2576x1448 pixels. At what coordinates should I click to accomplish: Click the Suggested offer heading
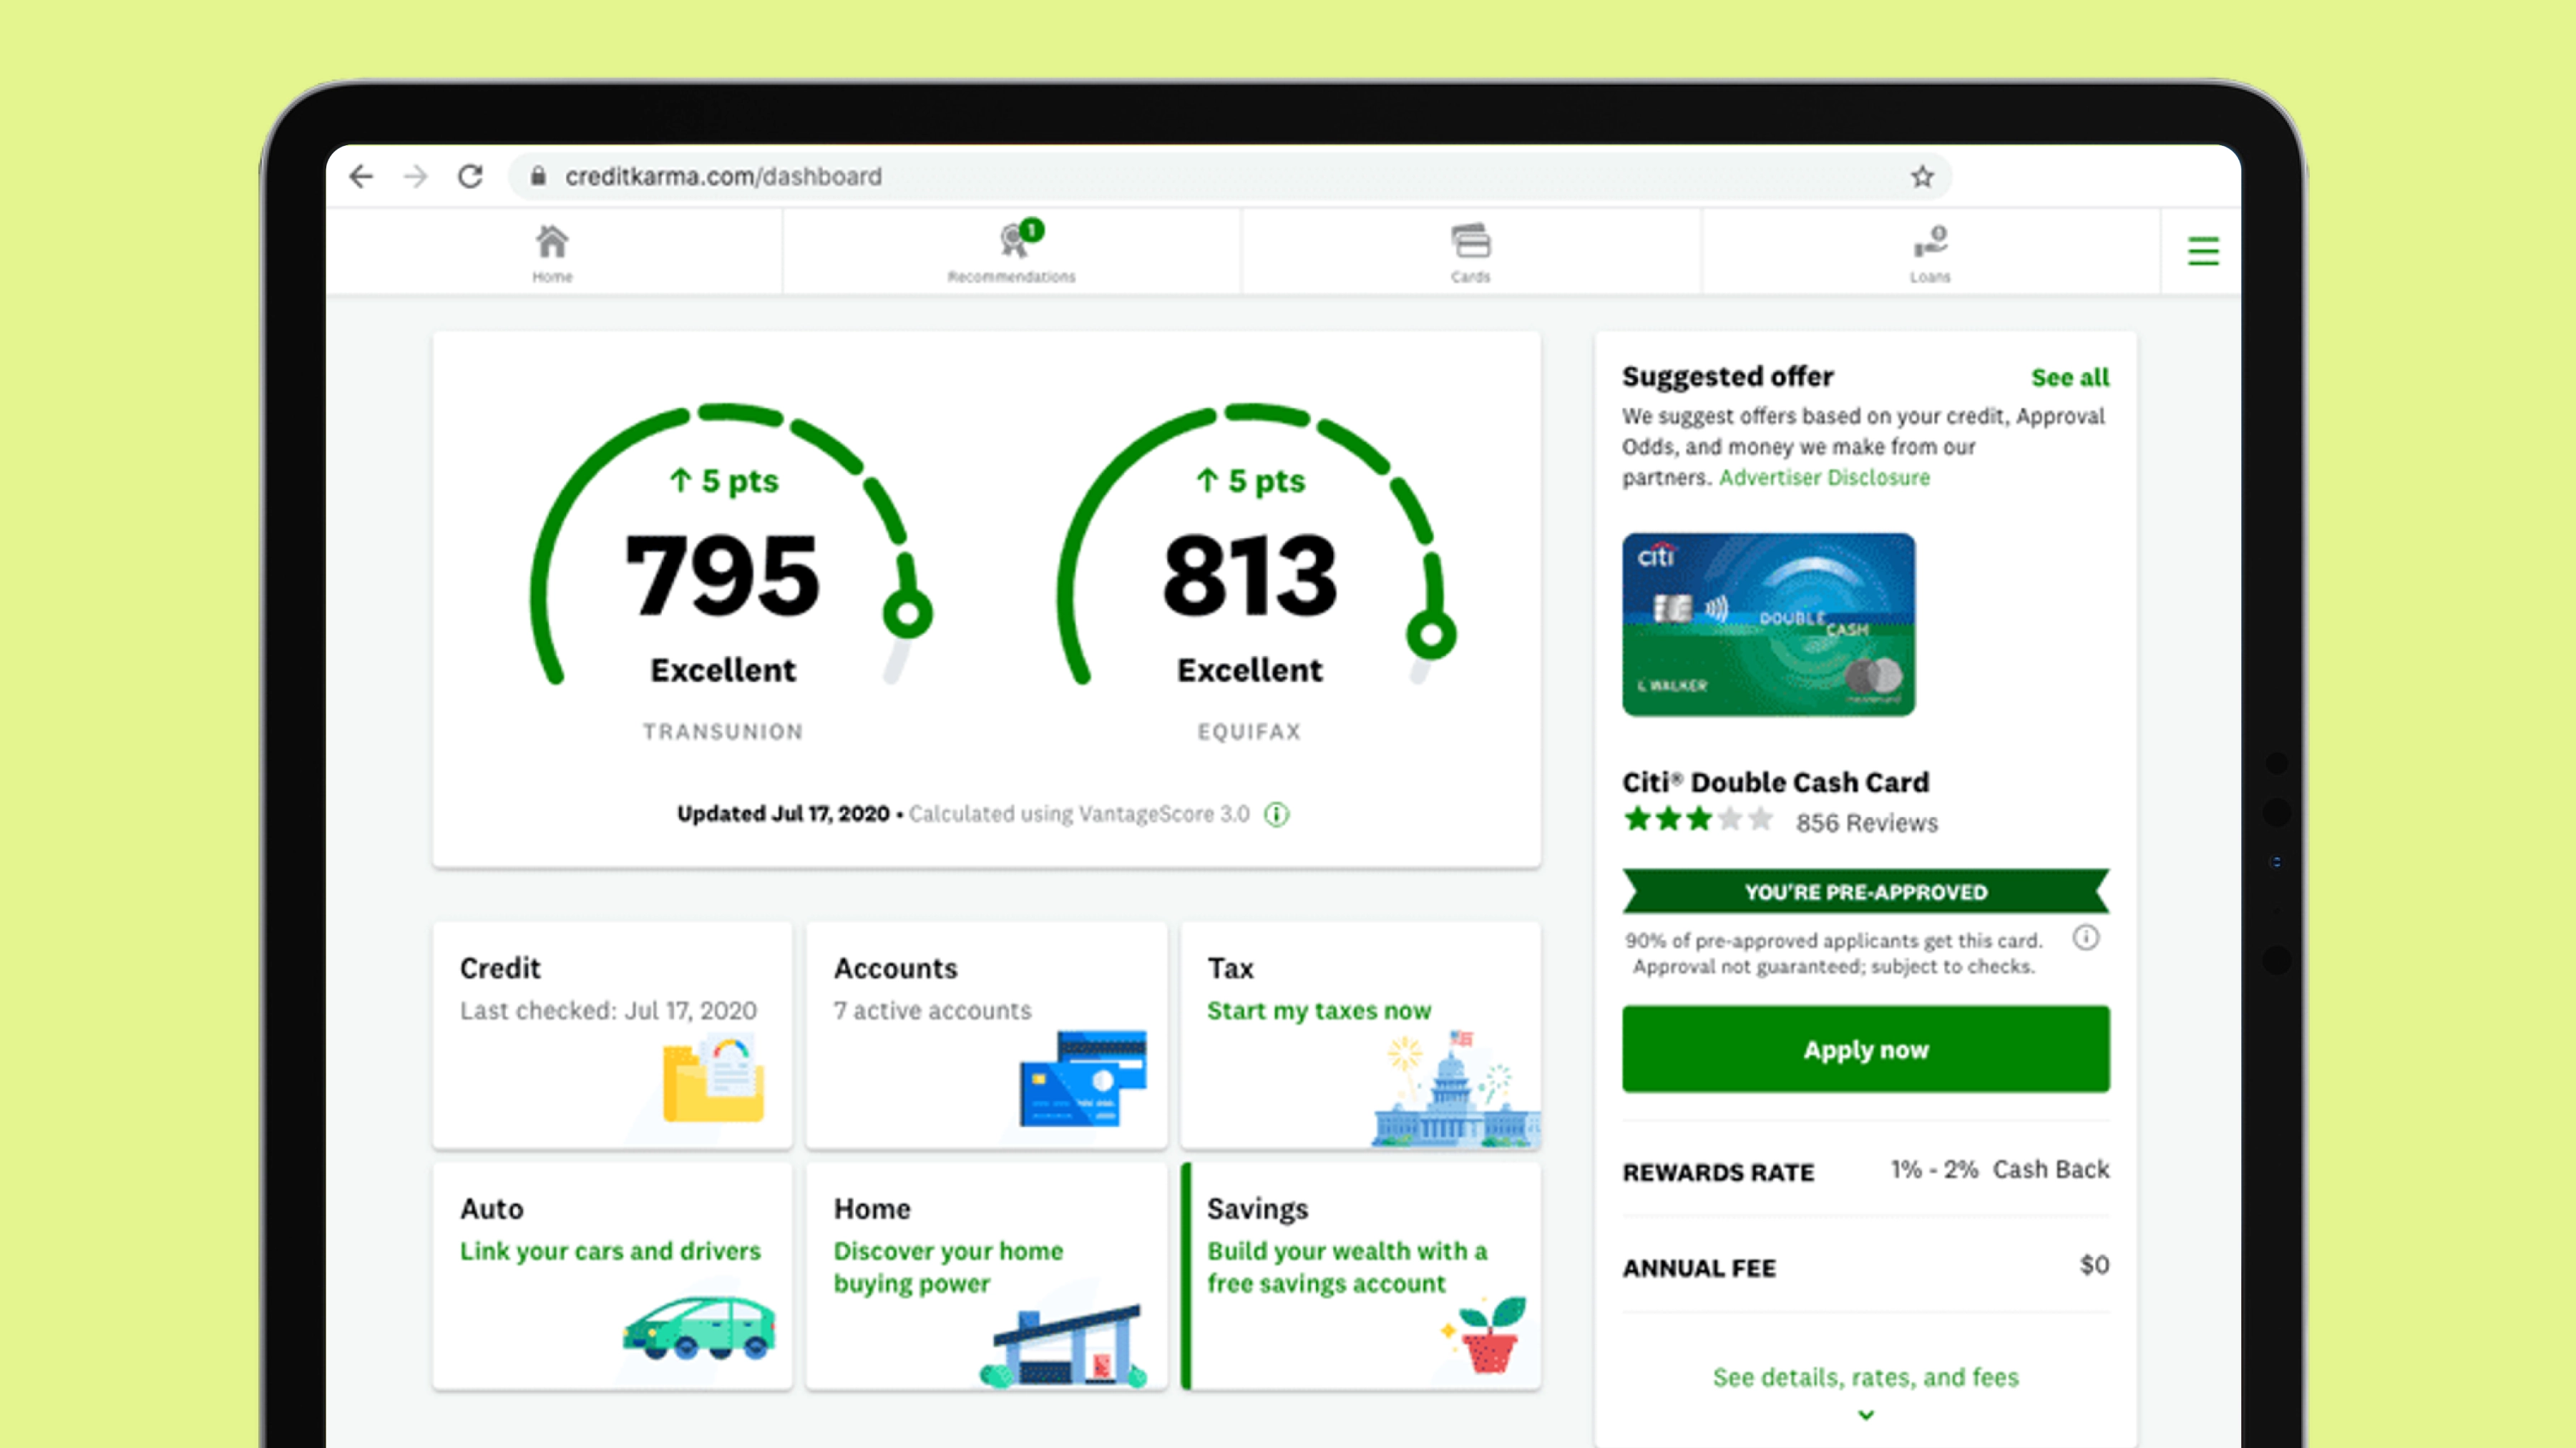1727,377
